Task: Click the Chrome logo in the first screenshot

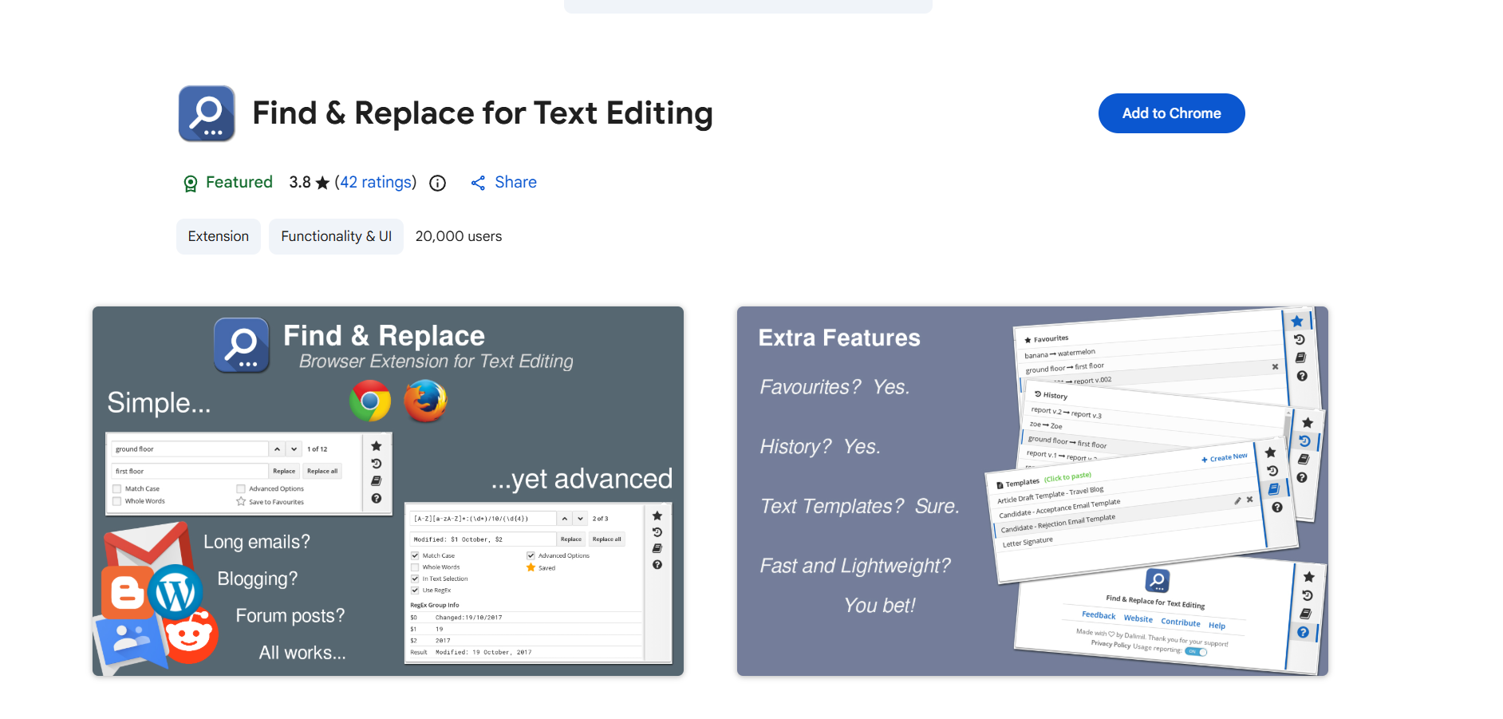Action: [370, 401]
